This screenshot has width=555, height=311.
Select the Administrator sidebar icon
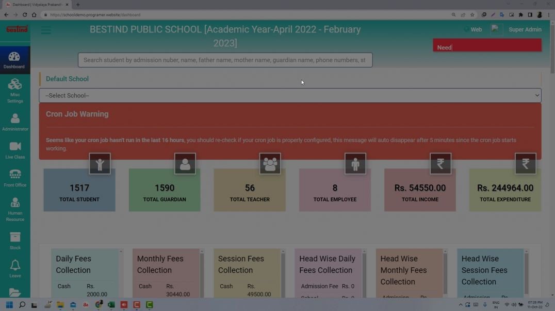[x=15, y=121]
